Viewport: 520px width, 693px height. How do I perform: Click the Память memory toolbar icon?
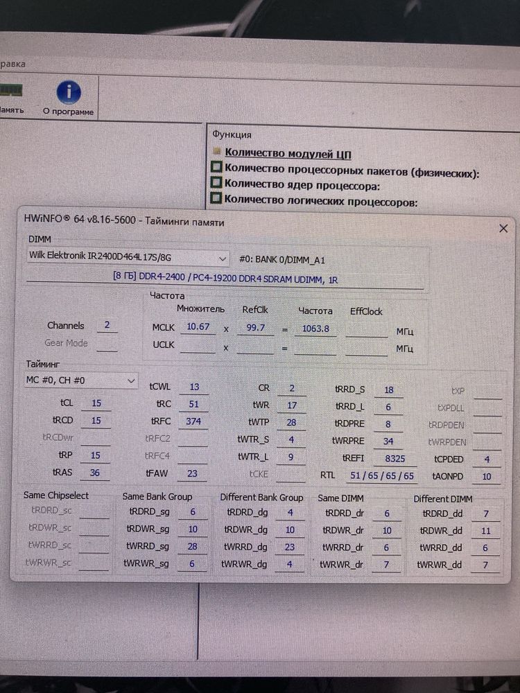coord(10,98)
